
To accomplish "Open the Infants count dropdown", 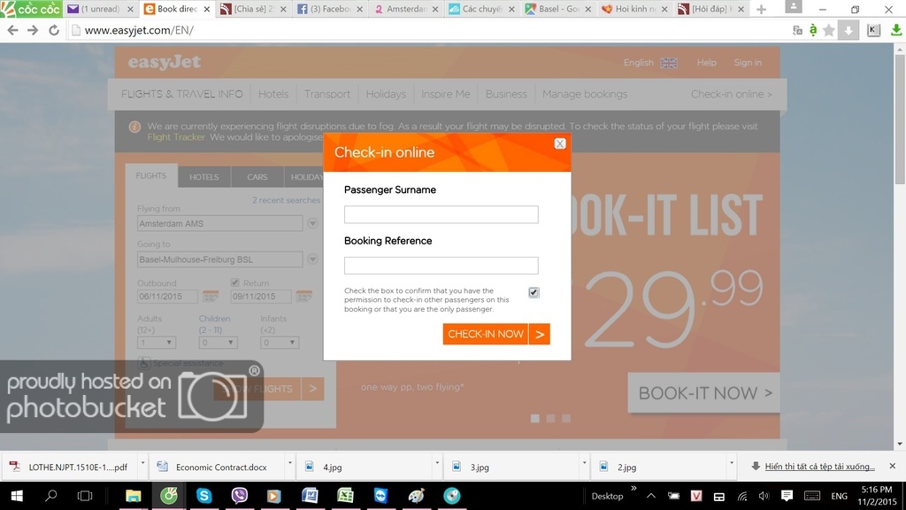I will (x=279, y=343).
